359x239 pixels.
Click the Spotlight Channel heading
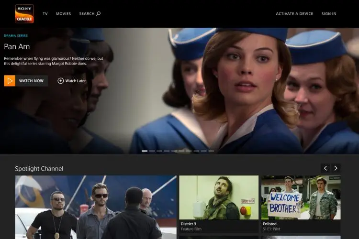(x=39, y=169)
